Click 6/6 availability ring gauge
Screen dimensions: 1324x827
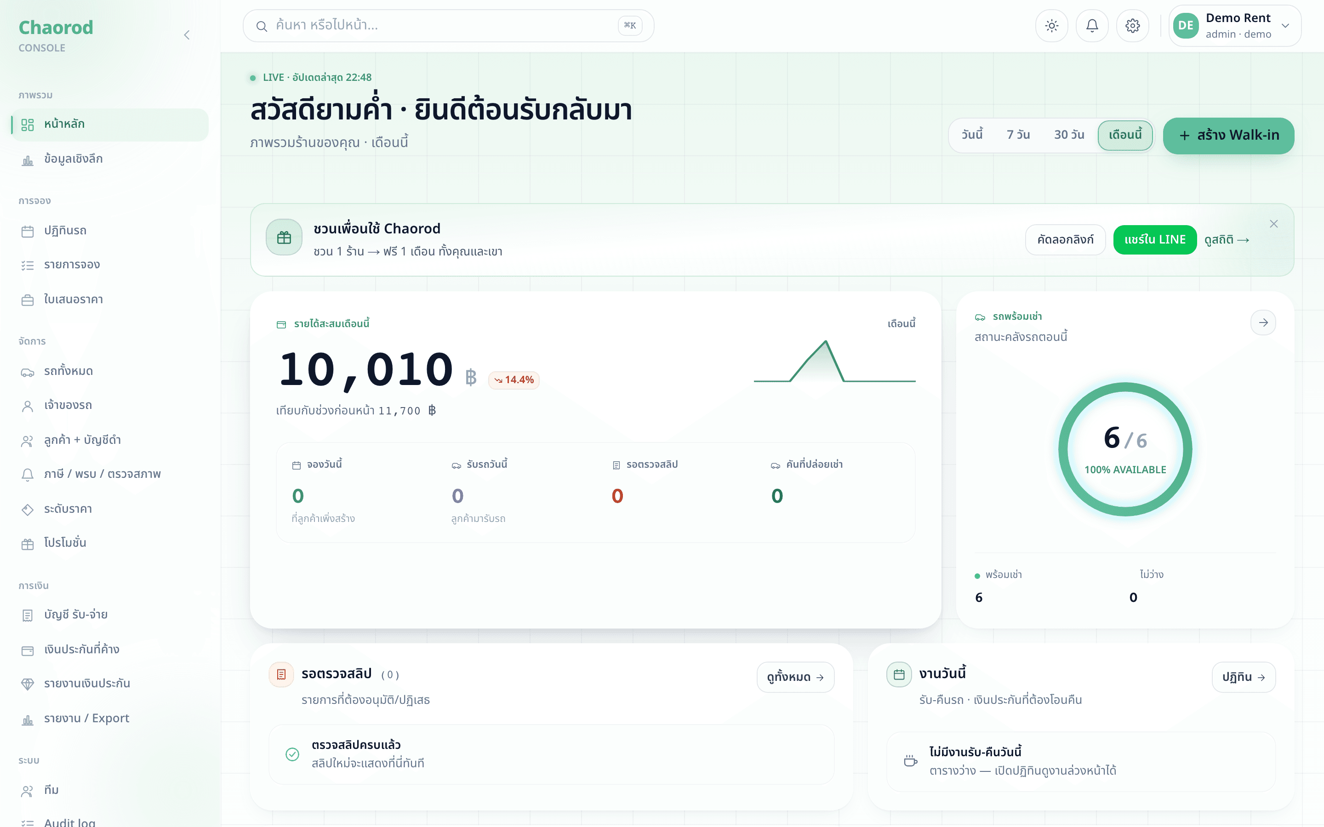(x=1125, y=449)
